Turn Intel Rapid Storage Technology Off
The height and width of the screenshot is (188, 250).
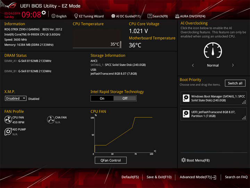[x=125, y=98]
